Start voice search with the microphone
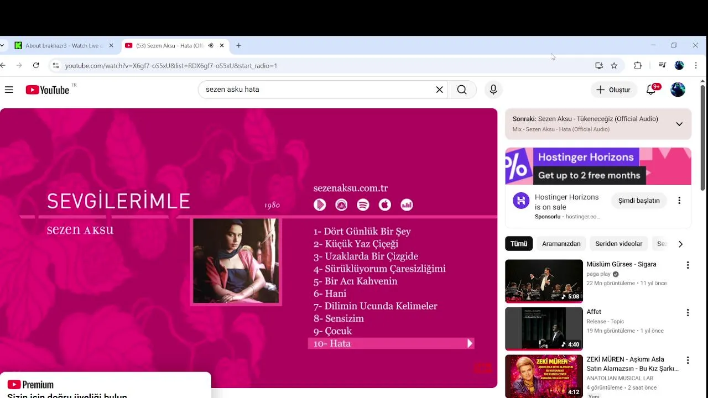708x398 pixels. pyautogui.click(x=493, y=90)
